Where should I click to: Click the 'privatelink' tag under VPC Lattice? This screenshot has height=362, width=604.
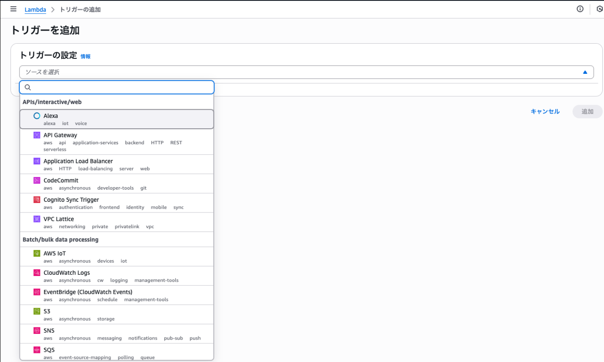(127, 227)
